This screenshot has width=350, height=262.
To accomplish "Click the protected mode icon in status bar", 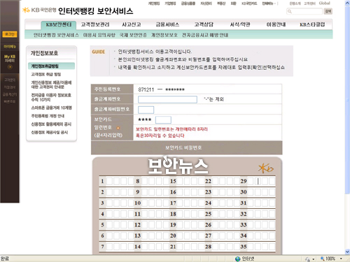I will pyautogui.click(x=307, y=259).
